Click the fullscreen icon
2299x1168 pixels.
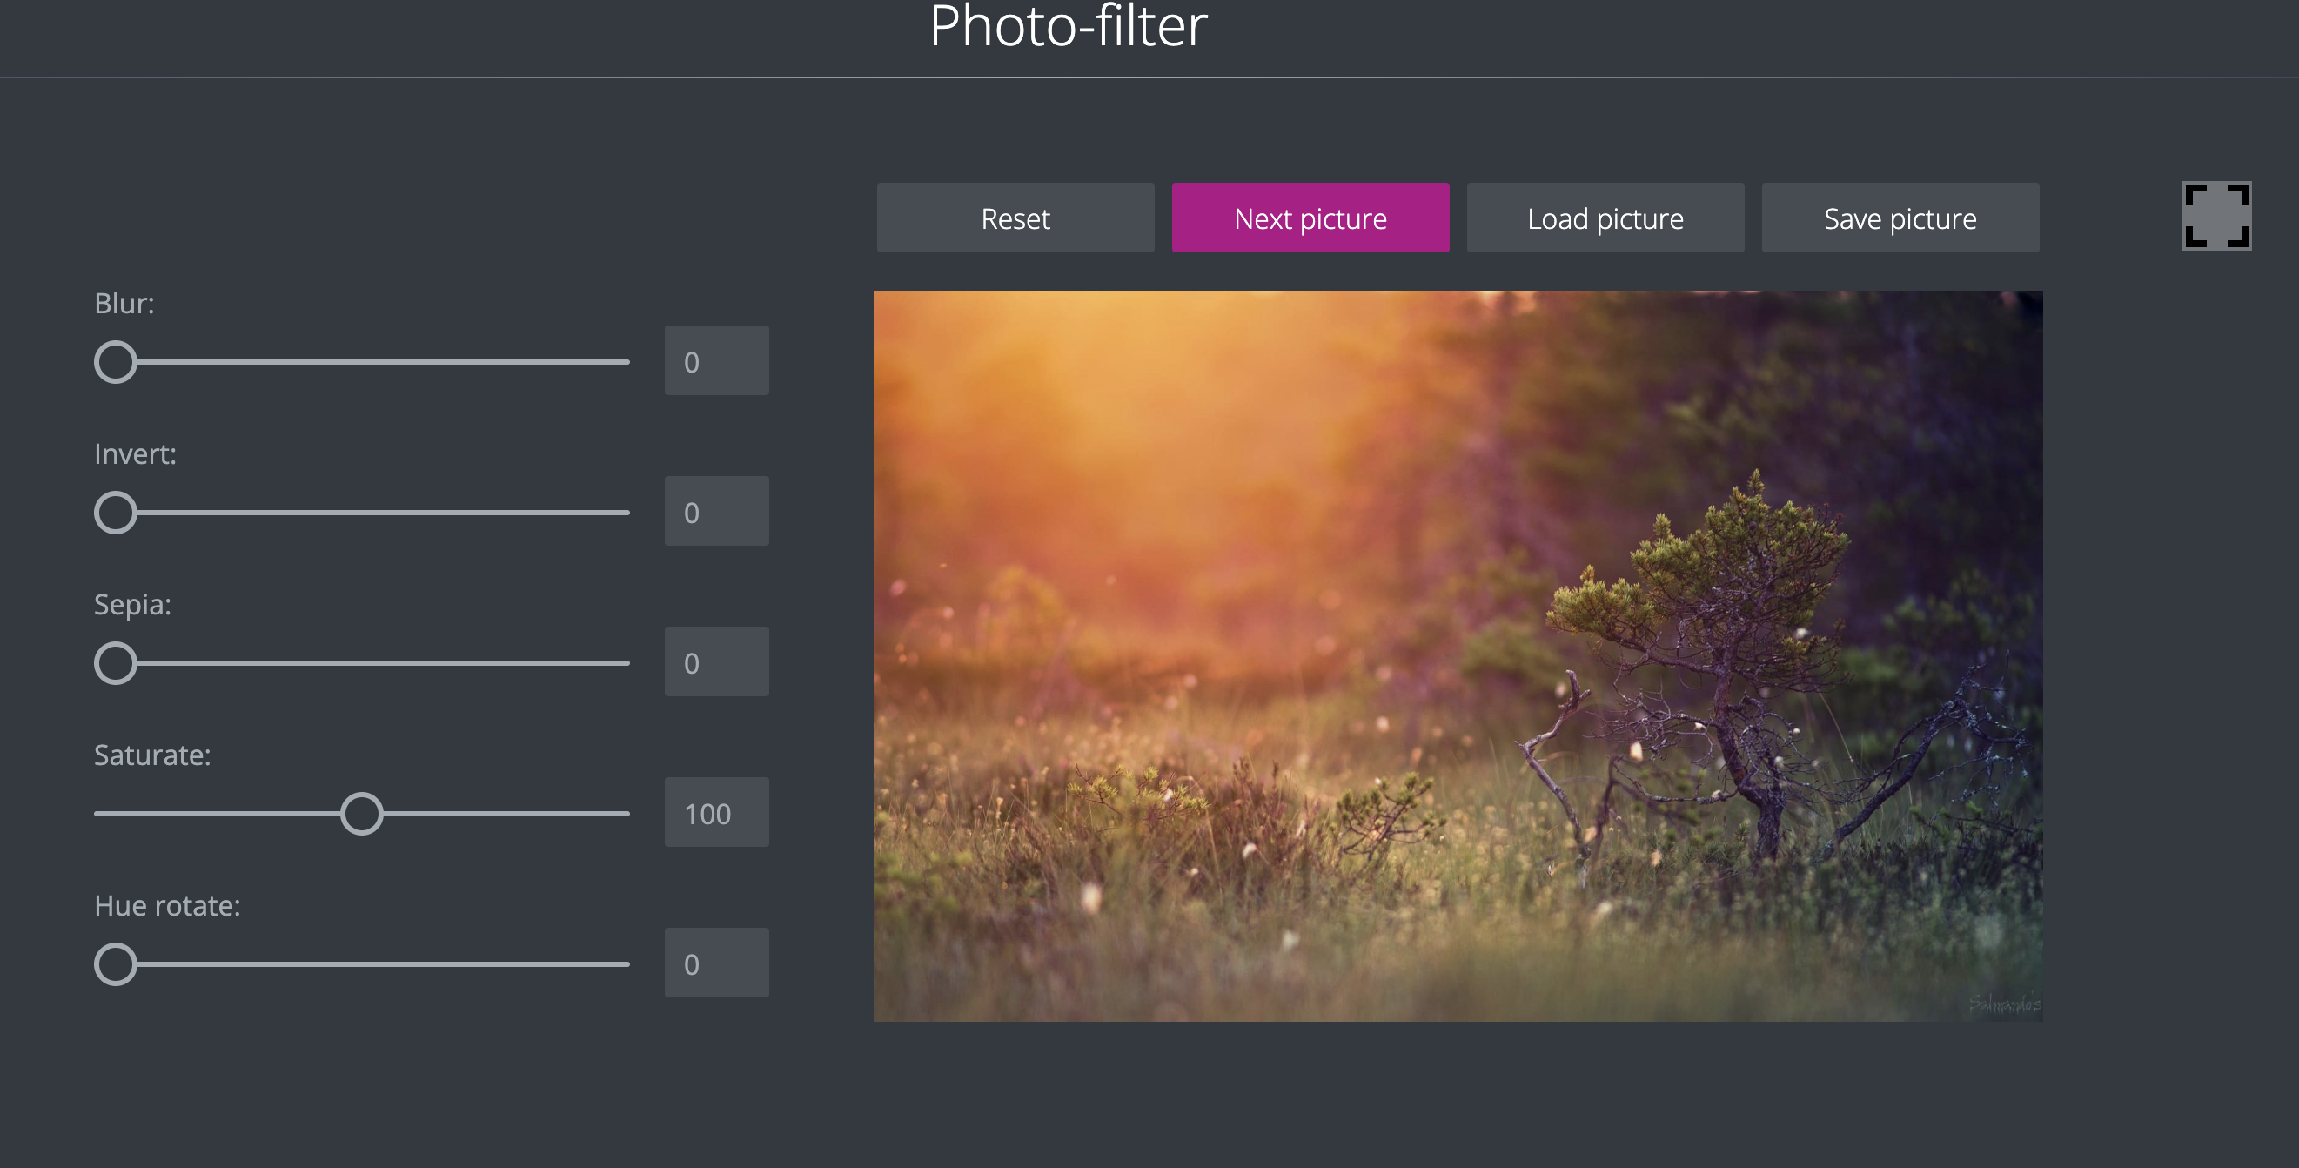coord(2216,215)
